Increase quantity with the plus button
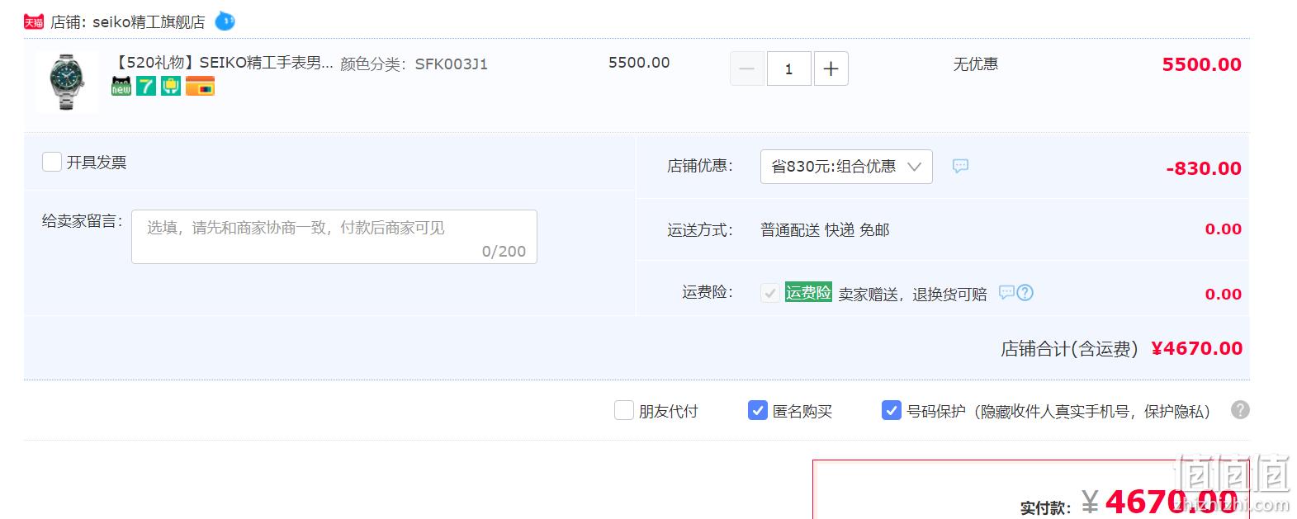Screen dimensions: 1297x519 pyautogui.click(x=831, y=68)
